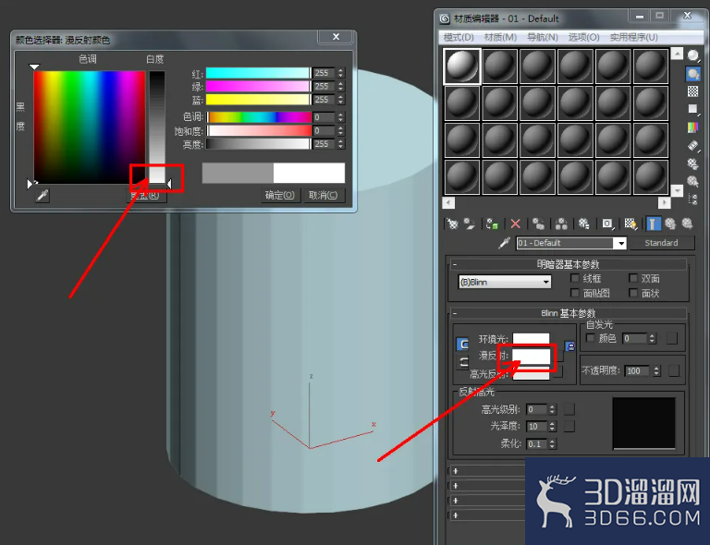This screenshot has width=710, height=545.
Task: Open the 01 - Default name dropdown
Action: pos(620,243)
